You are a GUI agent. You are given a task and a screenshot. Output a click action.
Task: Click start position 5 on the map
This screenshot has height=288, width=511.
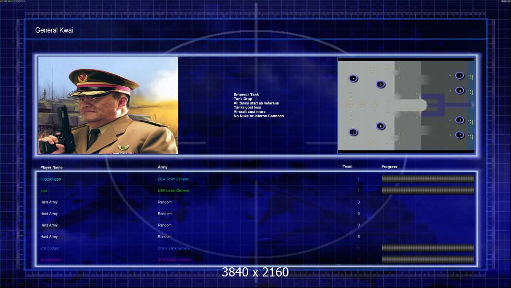pos(353,132)
